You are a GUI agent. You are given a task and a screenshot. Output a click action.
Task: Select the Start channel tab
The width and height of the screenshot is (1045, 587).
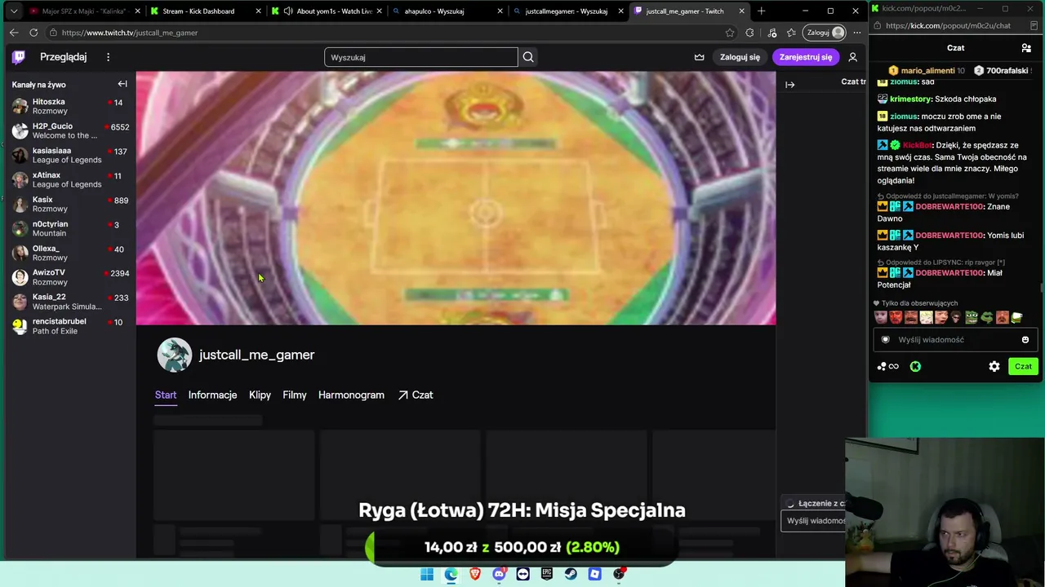point(166,395)
